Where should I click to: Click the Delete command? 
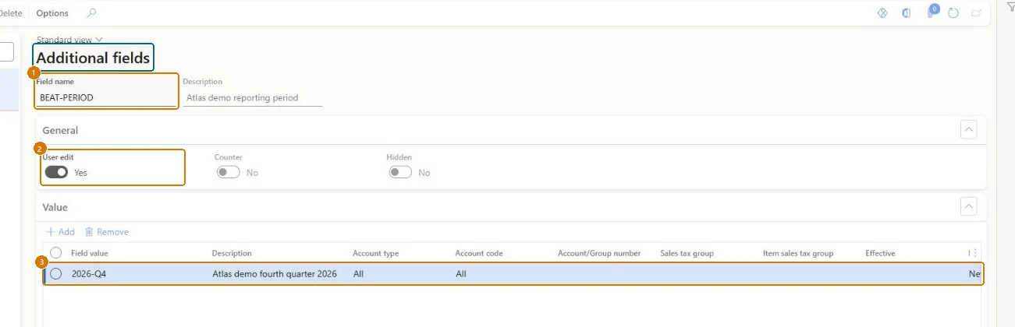click(x=11, y=13)
